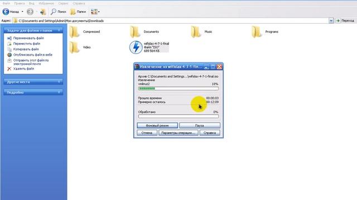Click the elapsed time 00:00:03 value
Viewport: 357px width, 200px height.
click(x=212, y=98)
